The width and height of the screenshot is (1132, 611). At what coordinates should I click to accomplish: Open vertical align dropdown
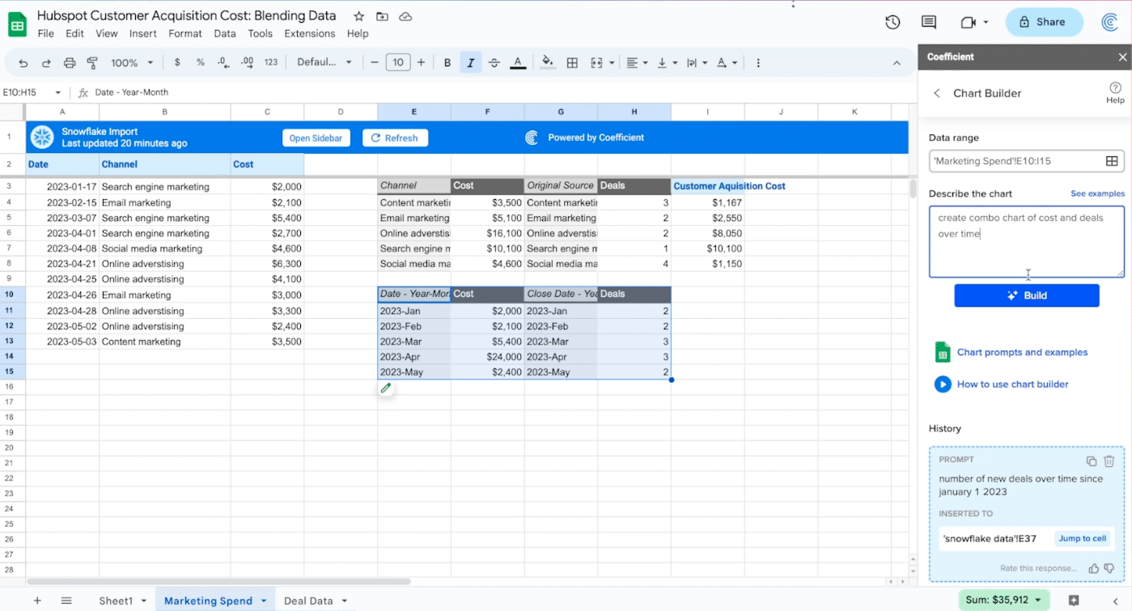(x=667, y=62)
